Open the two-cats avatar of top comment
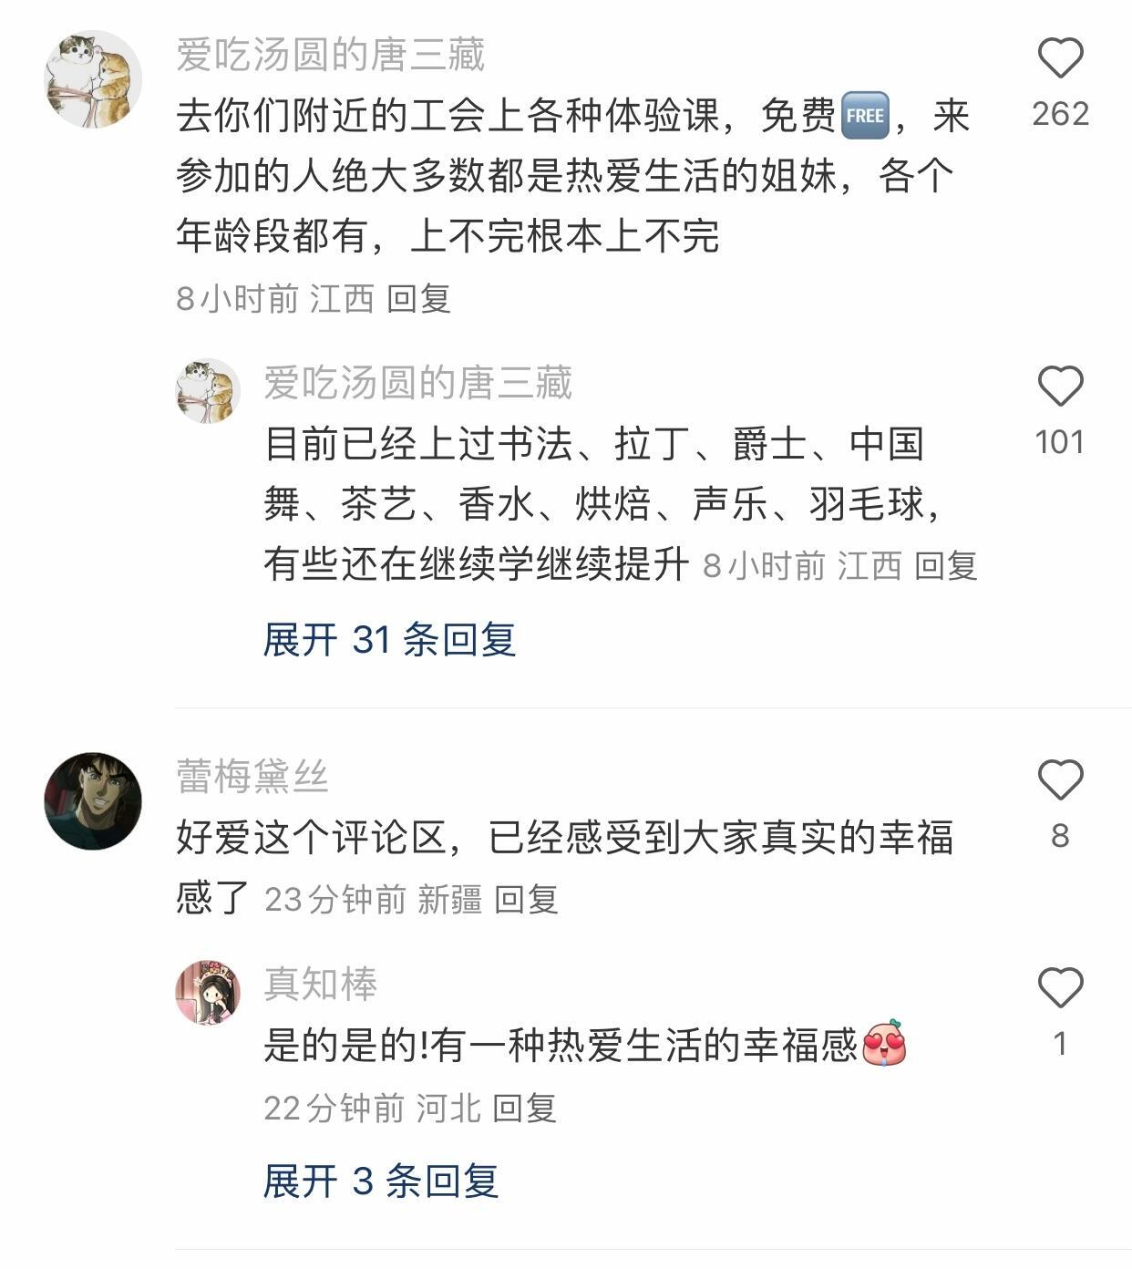The height and width of the screenshot is (1269, 1132). pyautogui.click(x=93, y=79)
